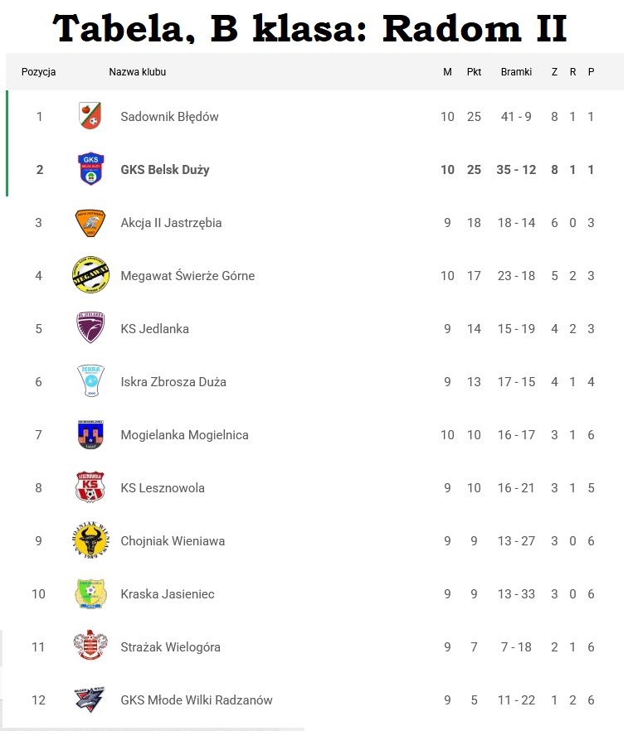Screen dimensions: 628x731
Task: Click the KS Lesznowola red crest
Action: coord(90,487)
